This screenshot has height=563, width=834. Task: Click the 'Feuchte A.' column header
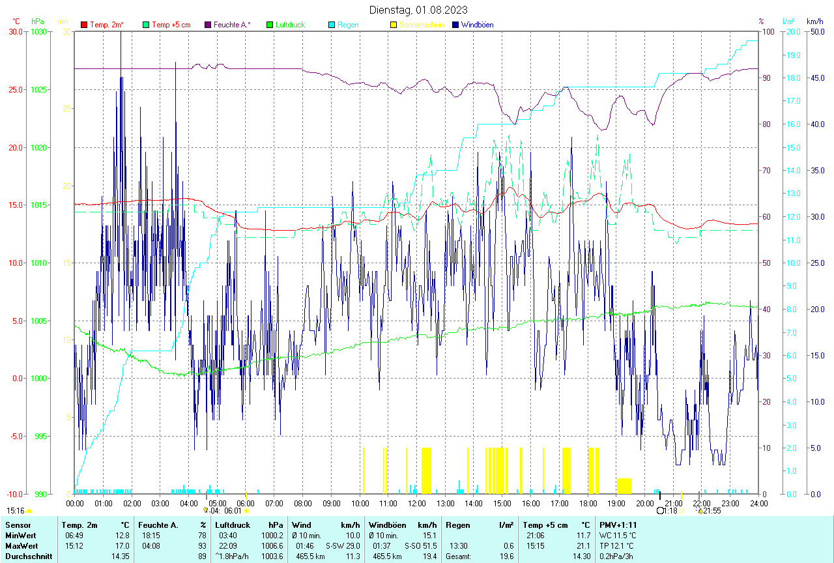(x=158, y=525)
